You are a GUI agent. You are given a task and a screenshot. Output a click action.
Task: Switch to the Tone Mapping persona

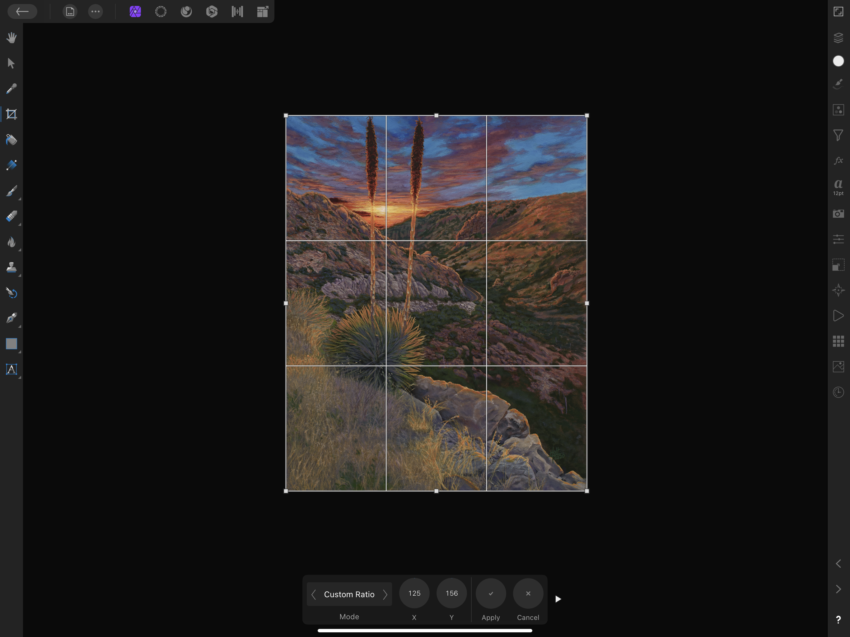(x=237, y=12)
